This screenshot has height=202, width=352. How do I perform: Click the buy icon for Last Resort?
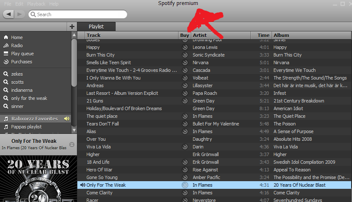click(185, 93)
